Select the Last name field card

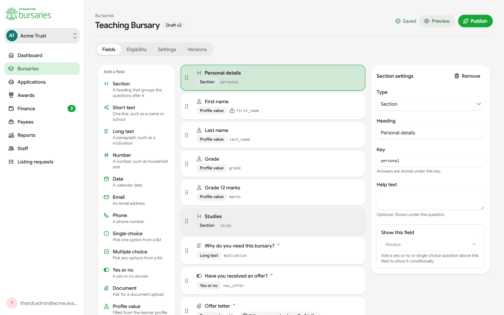[273, 135]
